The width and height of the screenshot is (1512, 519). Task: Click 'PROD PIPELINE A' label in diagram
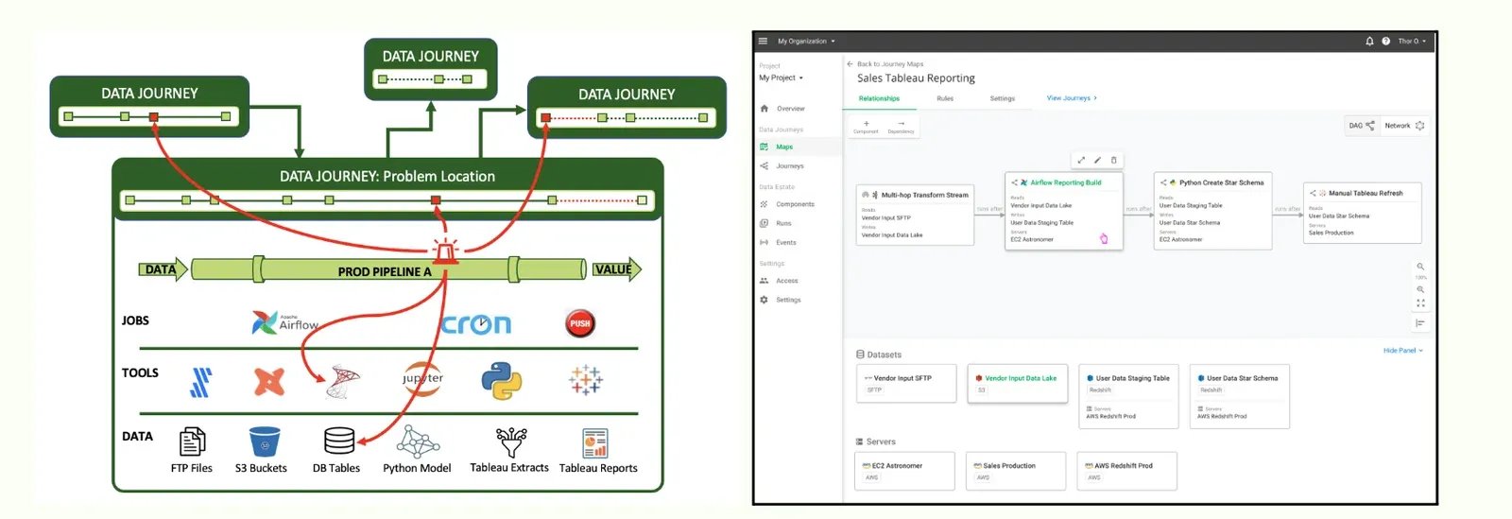[x=385, y=271]
